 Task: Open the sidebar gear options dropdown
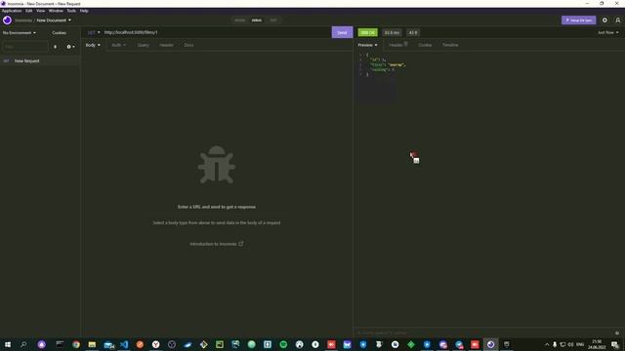tap(70, 47)
